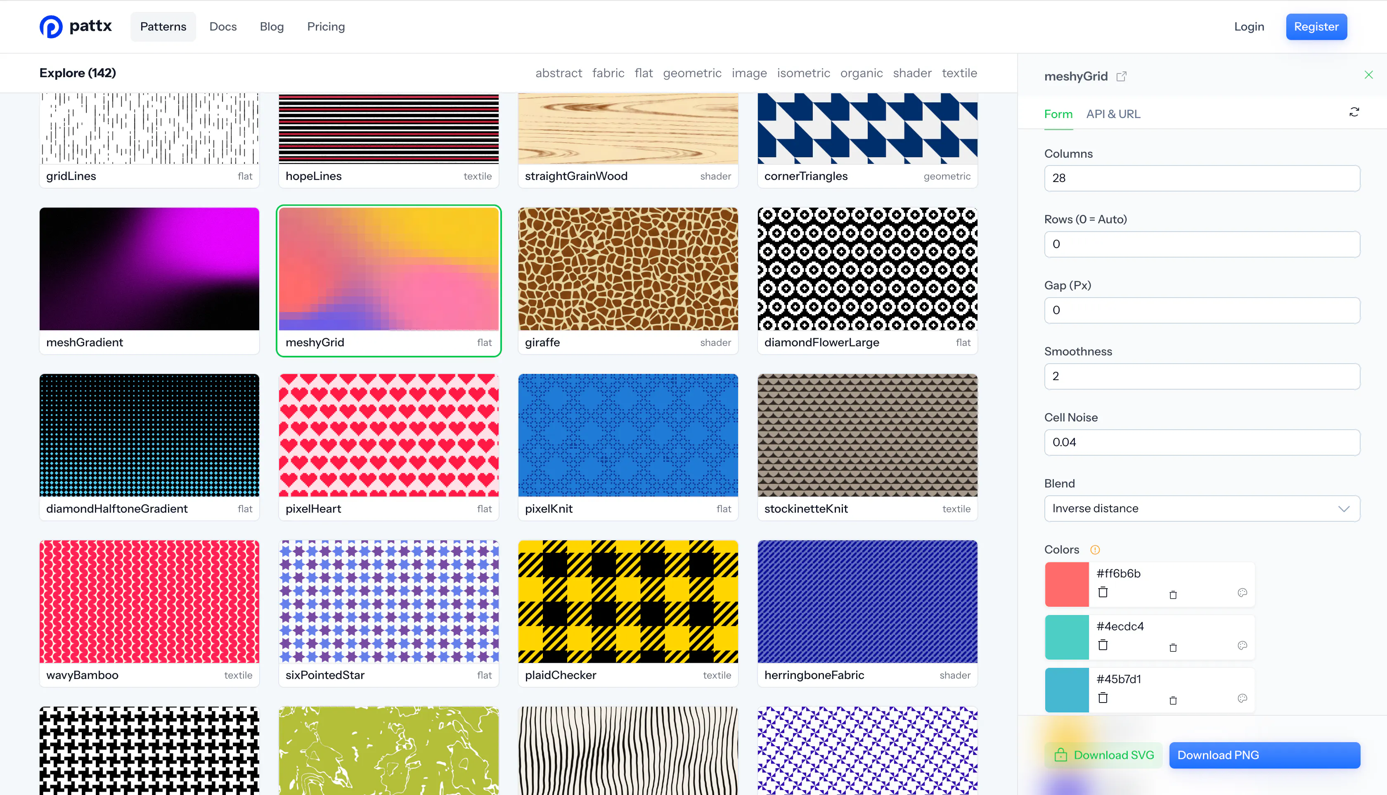
Task: Click the smaller center trash icon in the #4ecdc4 row
Action: point(1173,648)
